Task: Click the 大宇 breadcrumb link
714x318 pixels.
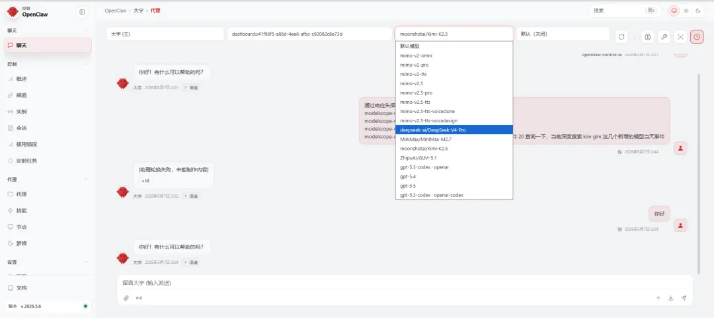Action: (138, 11)
